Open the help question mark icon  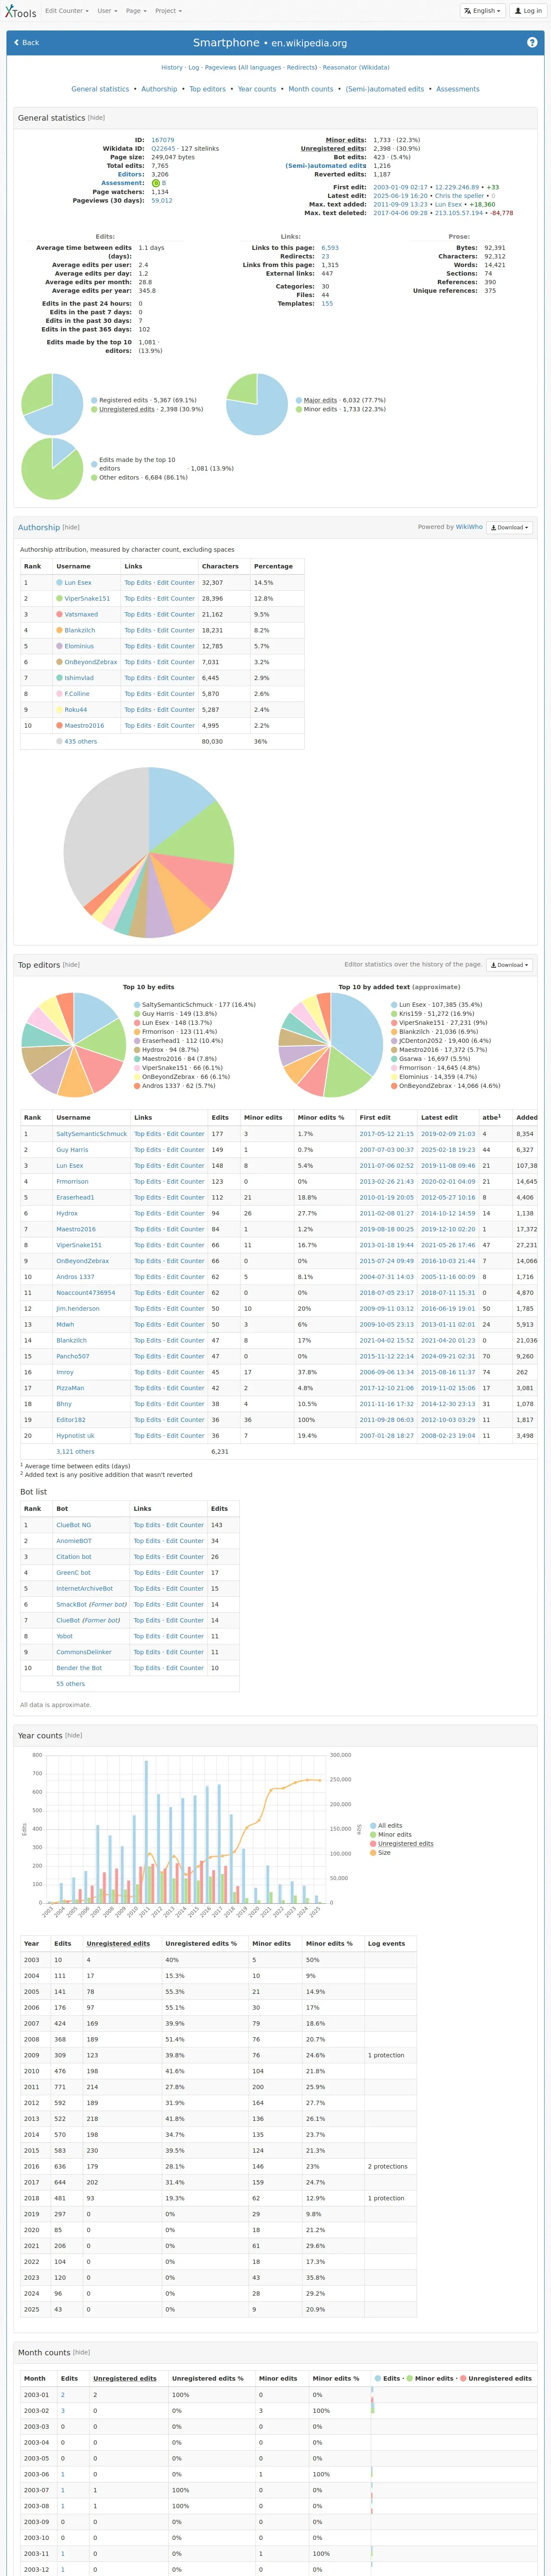tap(532, 42)
